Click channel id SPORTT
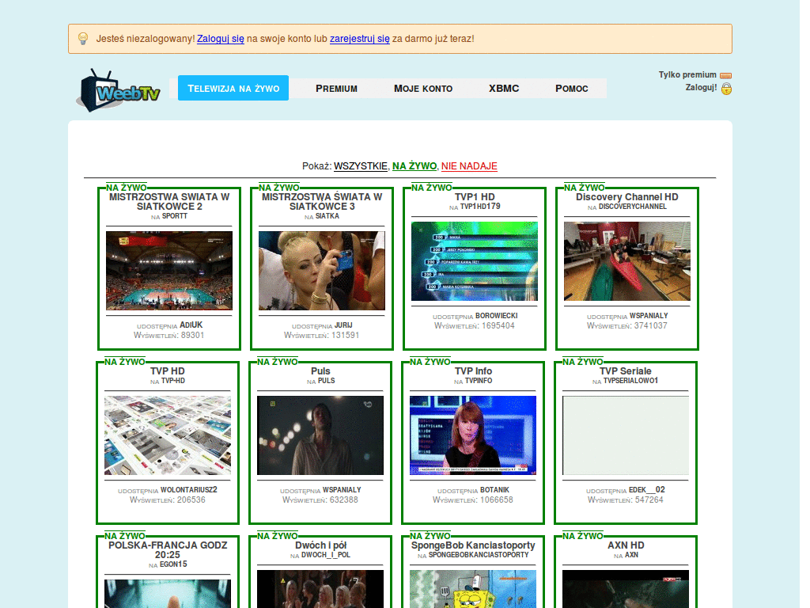 click(x=175, y=216)
